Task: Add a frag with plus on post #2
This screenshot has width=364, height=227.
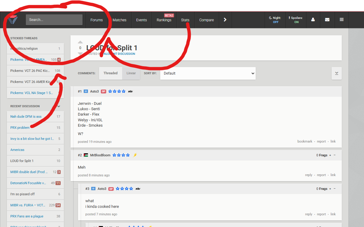Action: [x=330, y=155]
